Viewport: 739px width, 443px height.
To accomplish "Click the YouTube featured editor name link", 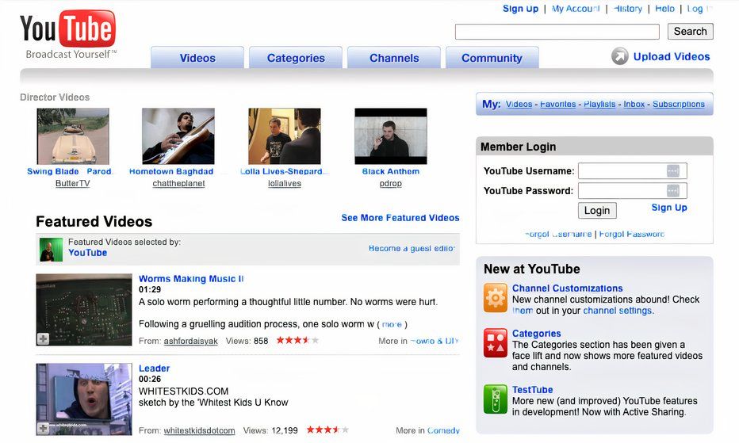I will click(x=88, y=253).
